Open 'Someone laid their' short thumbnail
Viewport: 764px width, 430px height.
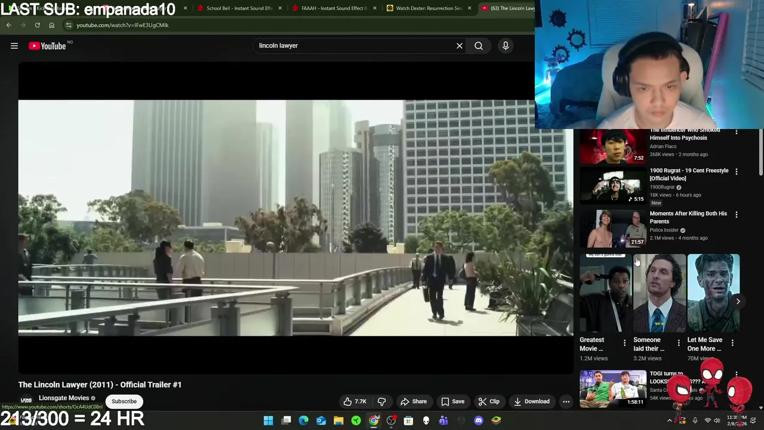click(660, 293)
